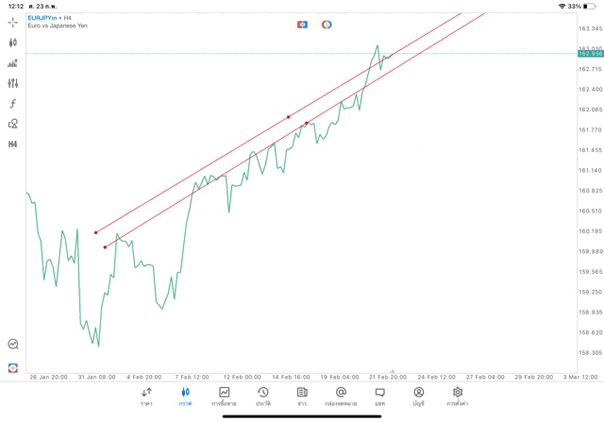Open the drawing objects shapes icon

(13, 124)
